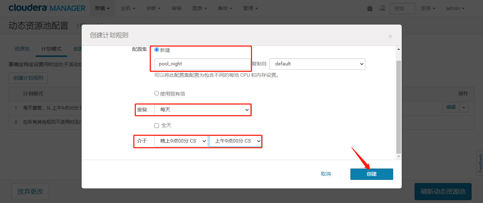This screenshot has width=483, height=203.
Task: Click the 创建 button
Action: [371, 174]
